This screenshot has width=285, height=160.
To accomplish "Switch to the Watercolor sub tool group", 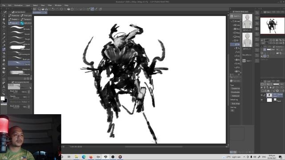I will click(x=14, y=16).
